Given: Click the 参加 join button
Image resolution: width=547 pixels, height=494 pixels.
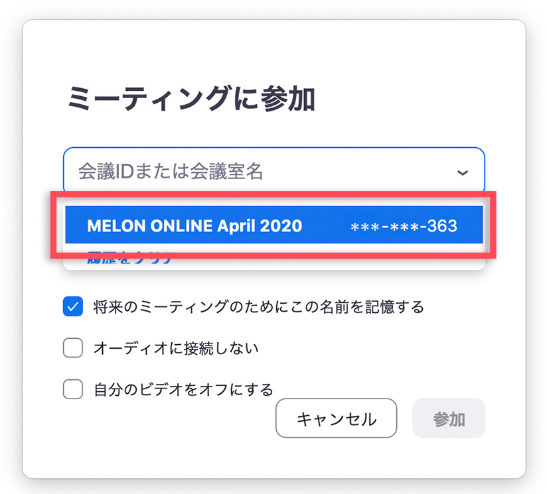Looking at the screenshot, I should [449, 418].
